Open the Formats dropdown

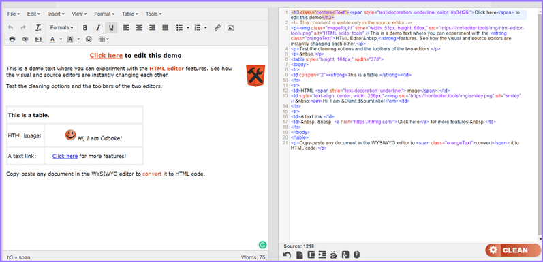coord(61,28)
